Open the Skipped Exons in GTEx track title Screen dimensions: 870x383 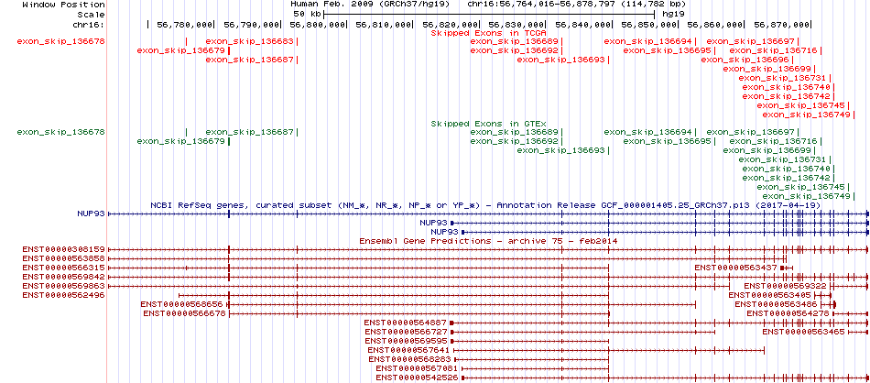tap(488, 123)
